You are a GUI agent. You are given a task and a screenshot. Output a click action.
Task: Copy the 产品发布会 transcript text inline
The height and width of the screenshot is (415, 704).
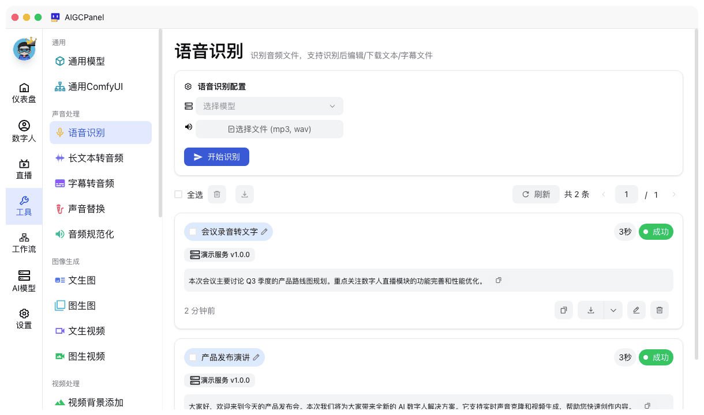(x=647, y=406)
